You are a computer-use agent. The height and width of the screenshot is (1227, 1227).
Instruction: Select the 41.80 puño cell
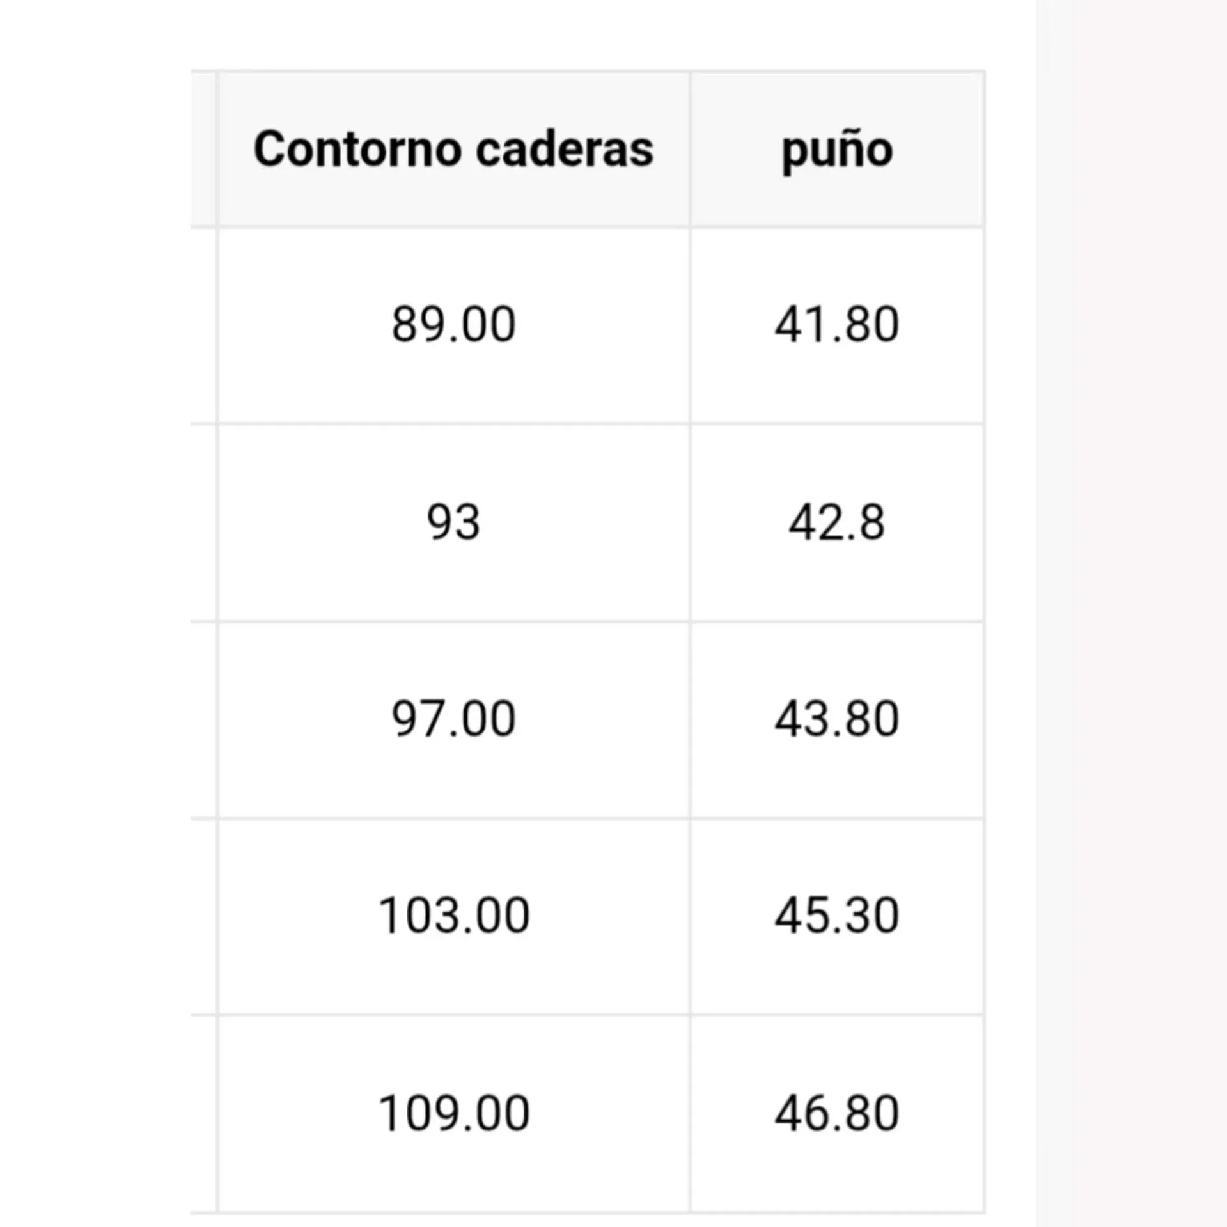pyautogui.click(x=836, y=324)
